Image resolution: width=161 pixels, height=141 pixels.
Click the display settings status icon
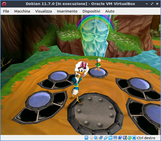(115, 138)
